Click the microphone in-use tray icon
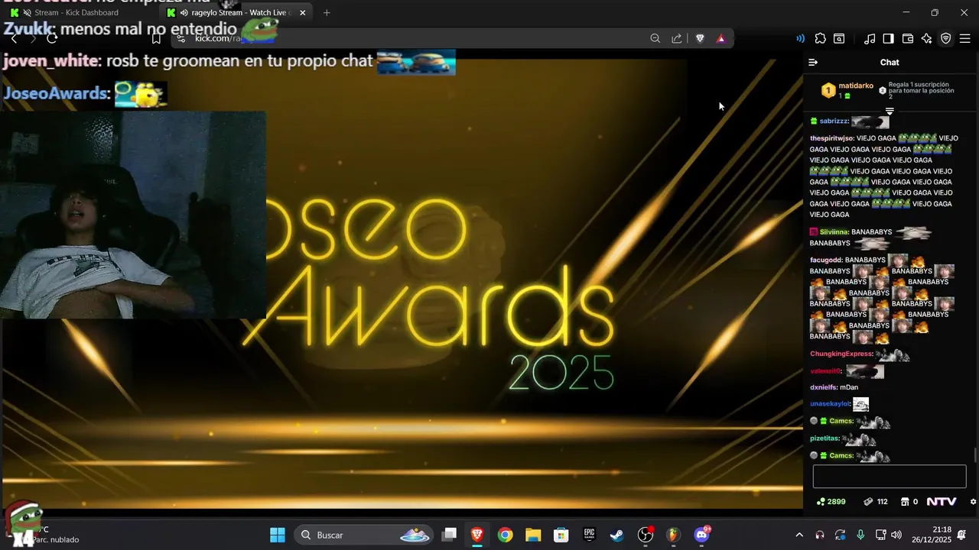This screenshot has height=550, width=979. 860,535
